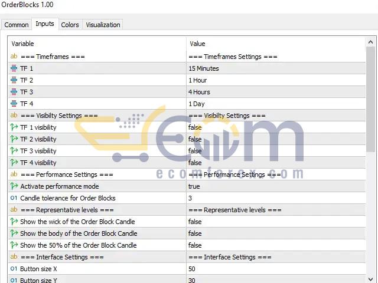The width and height of the screenshot is (378, 283).
Task: Toggle the TF 2 visibility false value
Action: pos(276,139)
